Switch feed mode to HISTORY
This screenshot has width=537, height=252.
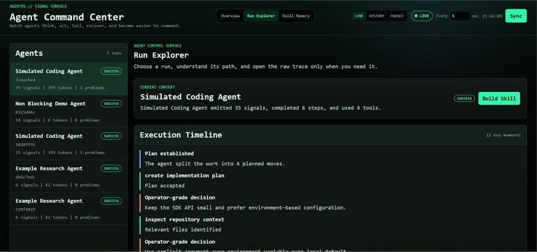[x=376, y=16]
